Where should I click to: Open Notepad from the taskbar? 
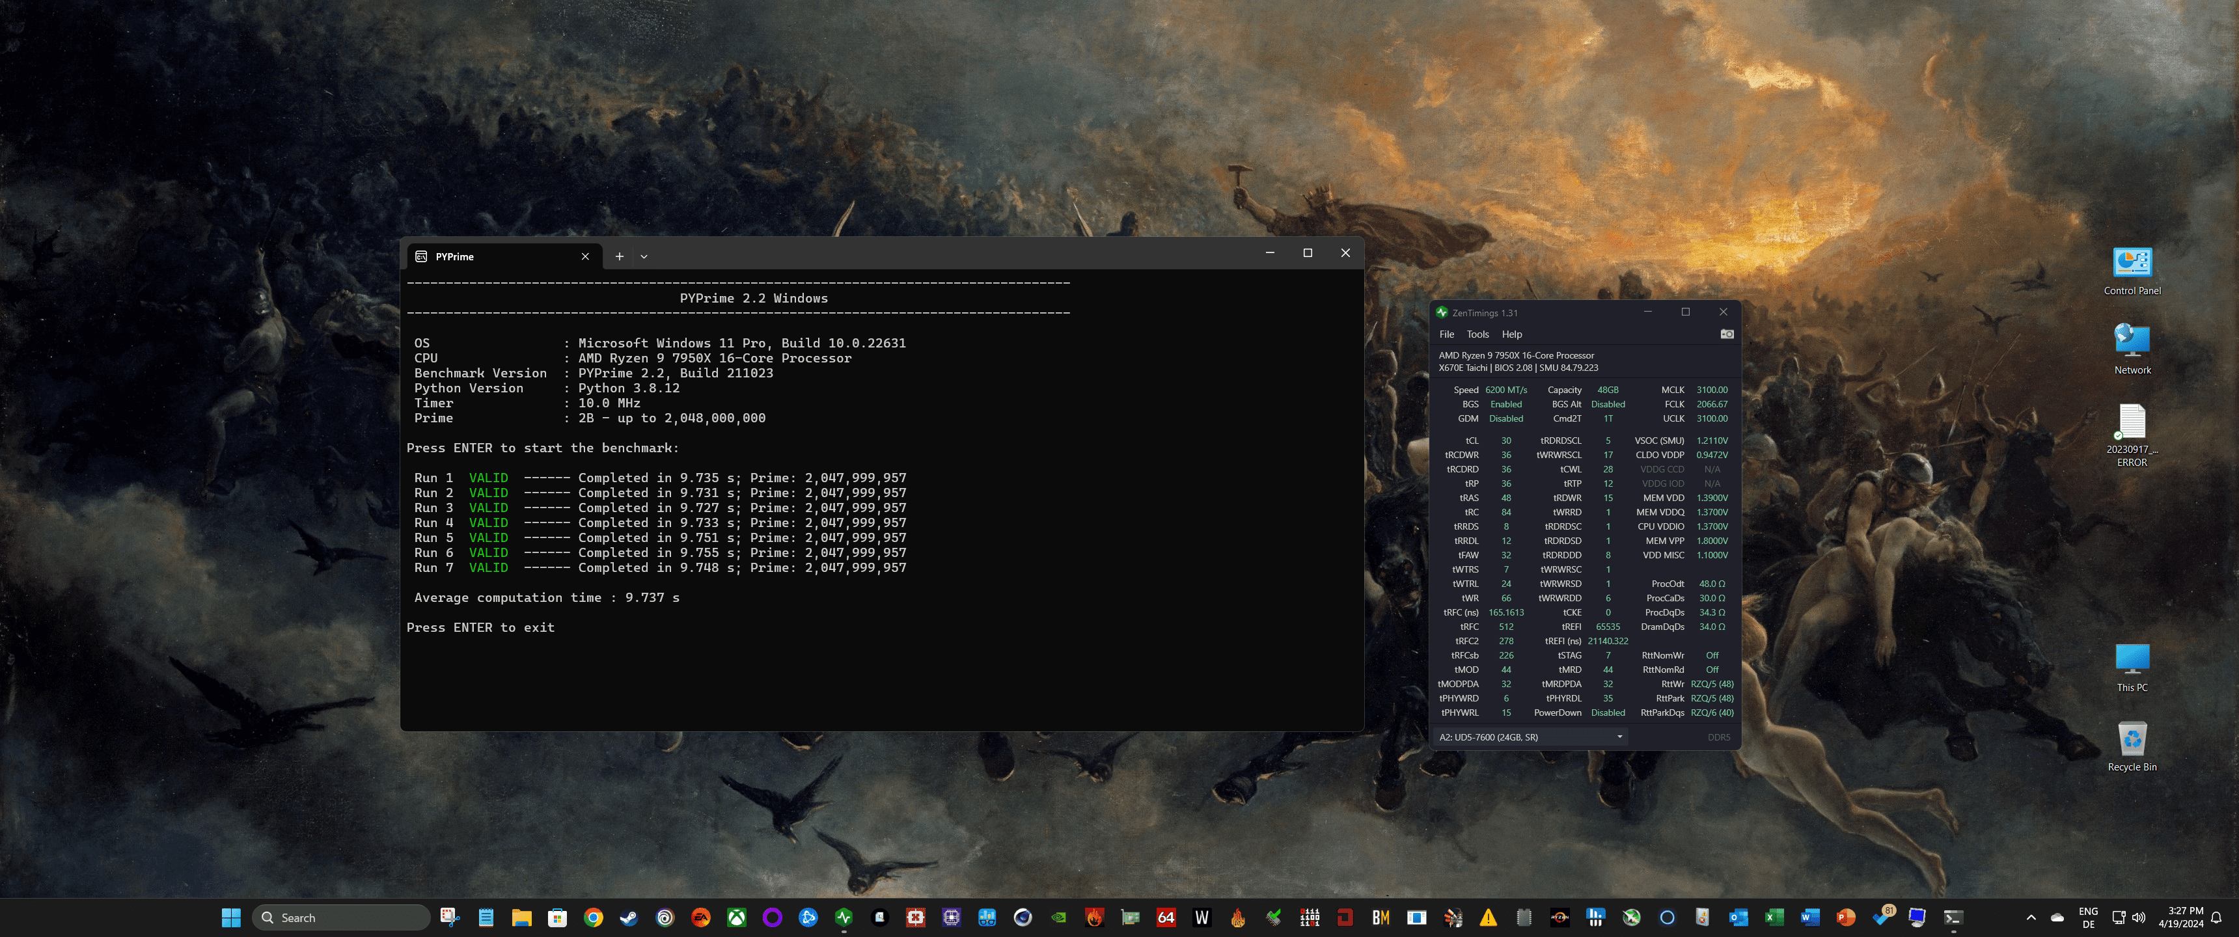point(486,917)
